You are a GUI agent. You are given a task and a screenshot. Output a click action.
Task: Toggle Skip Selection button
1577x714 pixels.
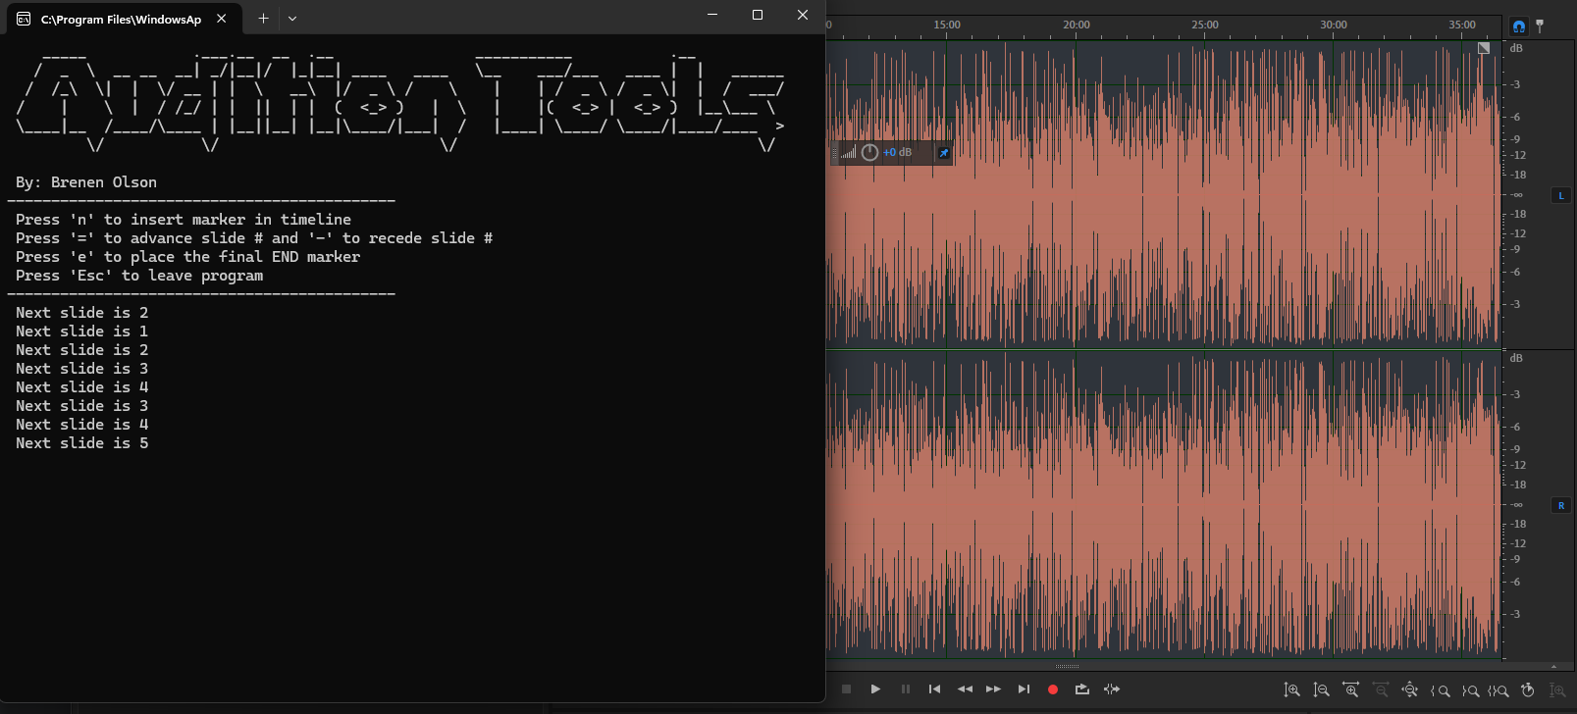point(1112,689)
